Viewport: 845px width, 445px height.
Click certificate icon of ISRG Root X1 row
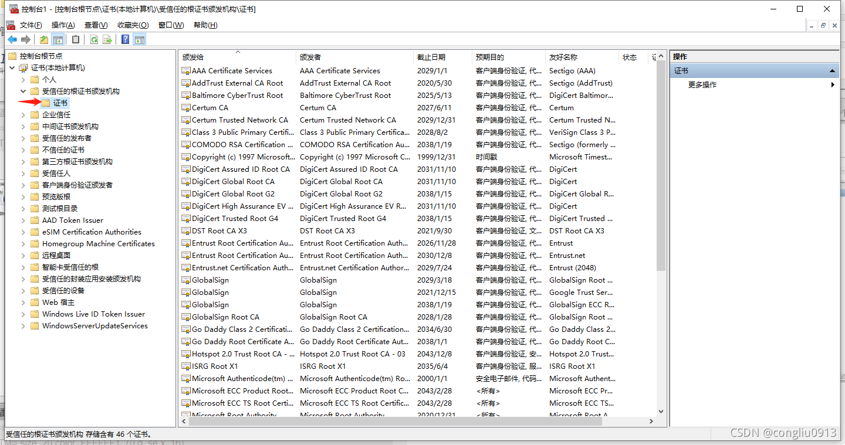[x=187, y=366]
